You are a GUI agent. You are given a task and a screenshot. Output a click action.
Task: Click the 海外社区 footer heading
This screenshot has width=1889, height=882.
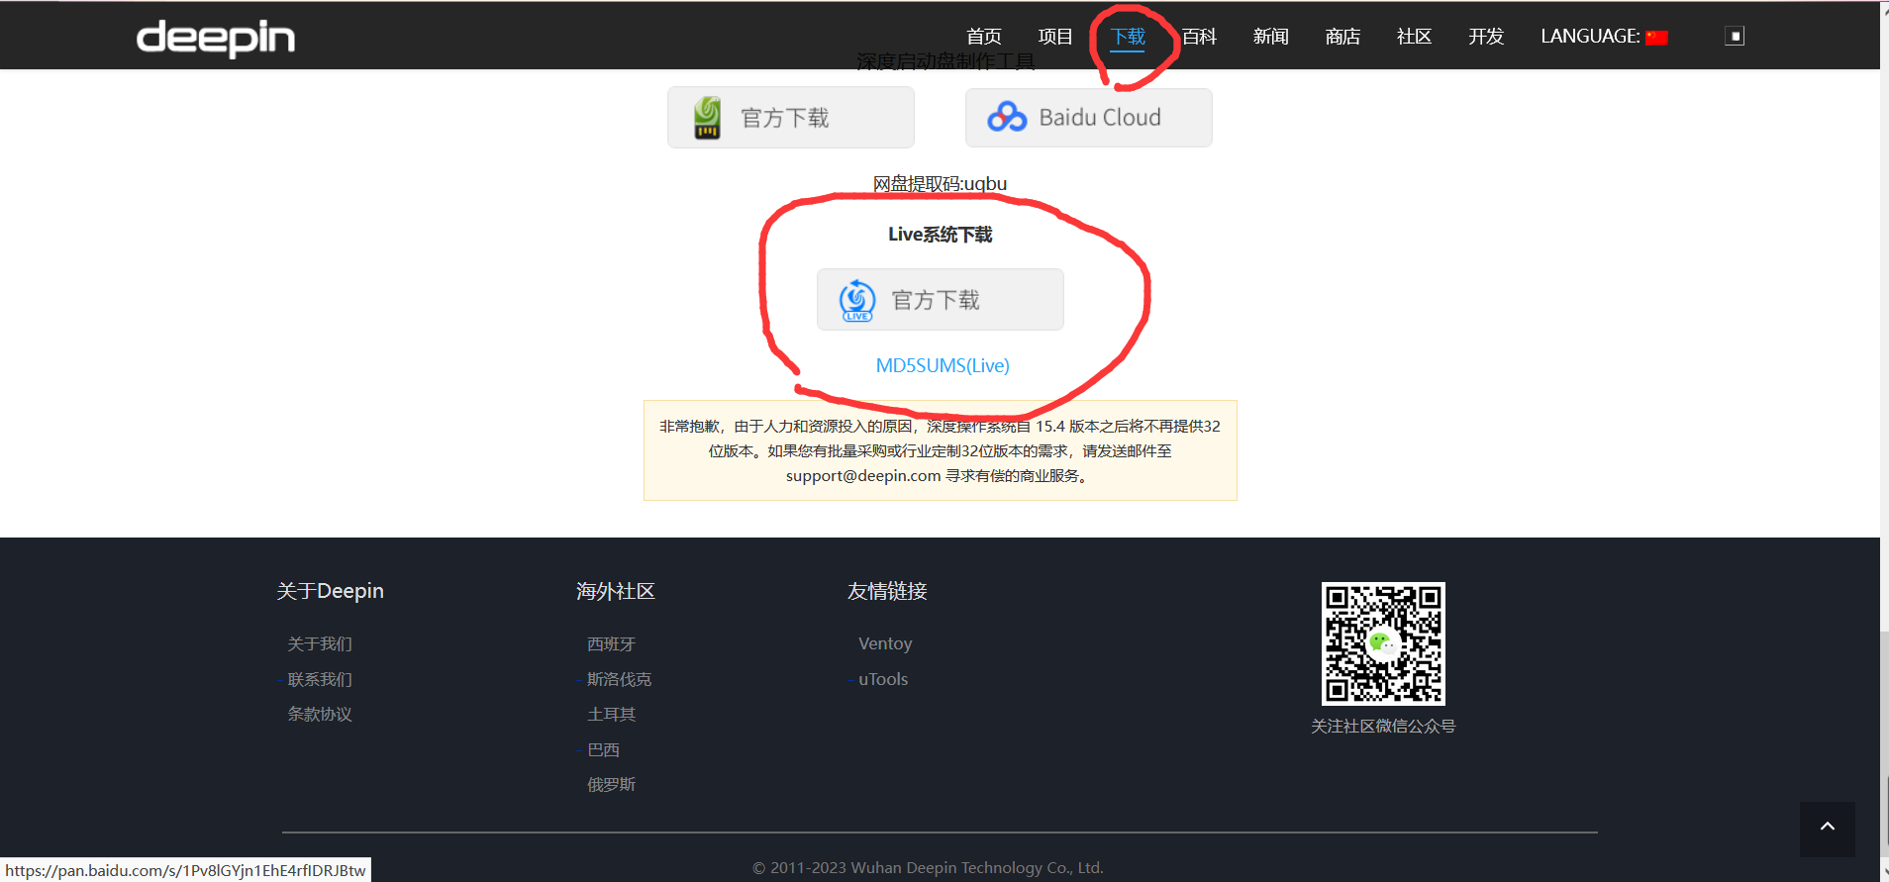click(x=616, y=591)
